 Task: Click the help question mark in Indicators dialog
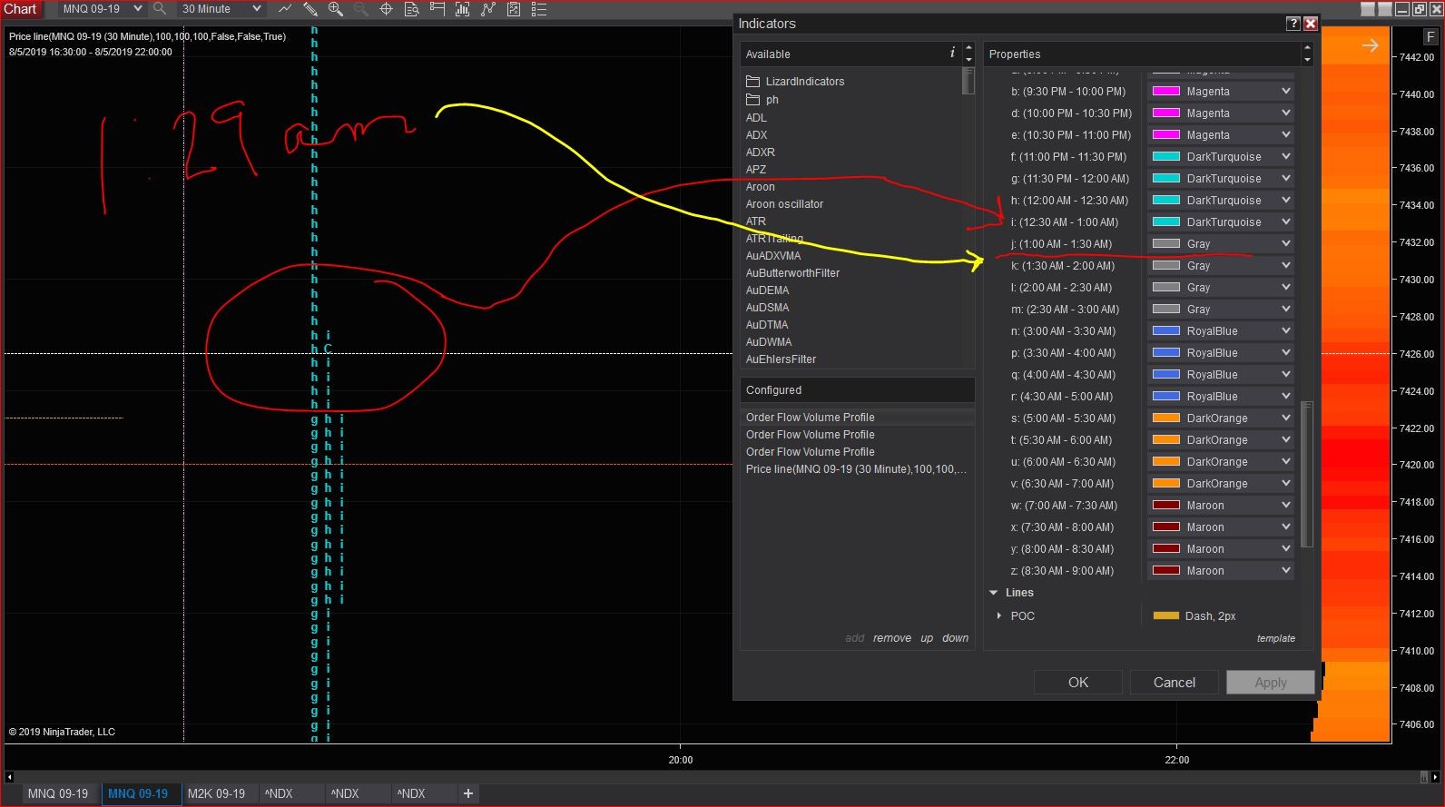(x=1293, y=24)
